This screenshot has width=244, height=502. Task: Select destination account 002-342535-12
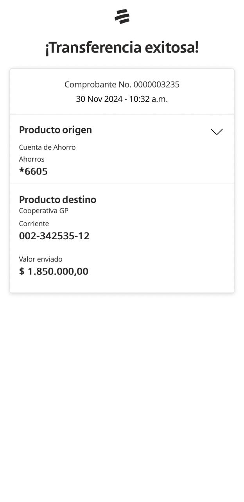54,236
